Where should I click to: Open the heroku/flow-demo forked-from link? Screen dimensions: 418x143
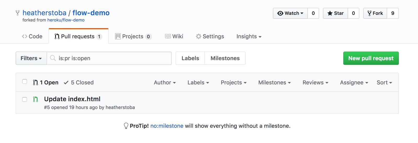(66, 20)
